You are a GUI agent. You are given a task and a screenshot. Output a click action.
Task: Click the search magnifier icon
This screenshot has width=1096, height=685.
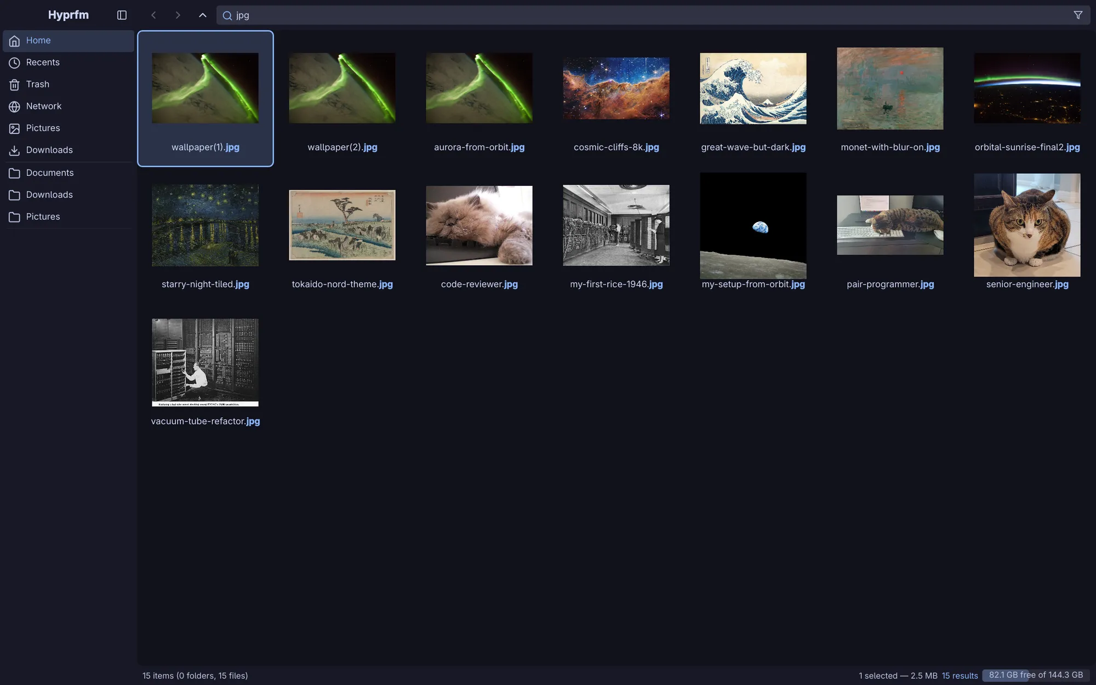(227, 15)
